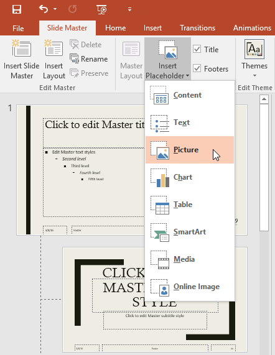Click the Chart placeholder bar icon
This screenshot has width=275, height=355.
[x=159, y=178]
